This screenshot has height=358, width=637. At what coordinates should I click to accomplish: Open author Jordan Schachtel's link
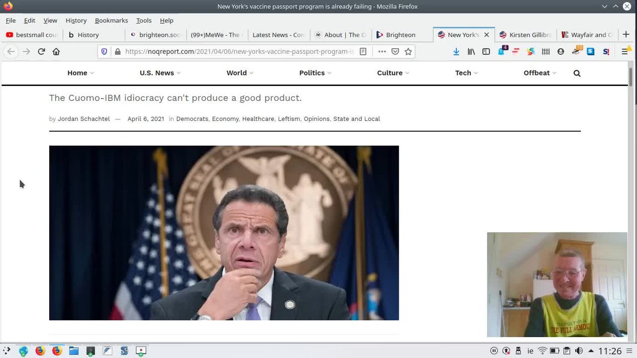click(x=84, y=119)
